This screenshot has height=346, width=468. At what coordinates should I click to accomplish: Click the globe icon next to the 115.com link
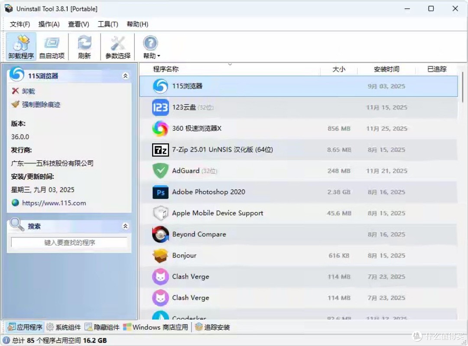[x=15, y=203]
